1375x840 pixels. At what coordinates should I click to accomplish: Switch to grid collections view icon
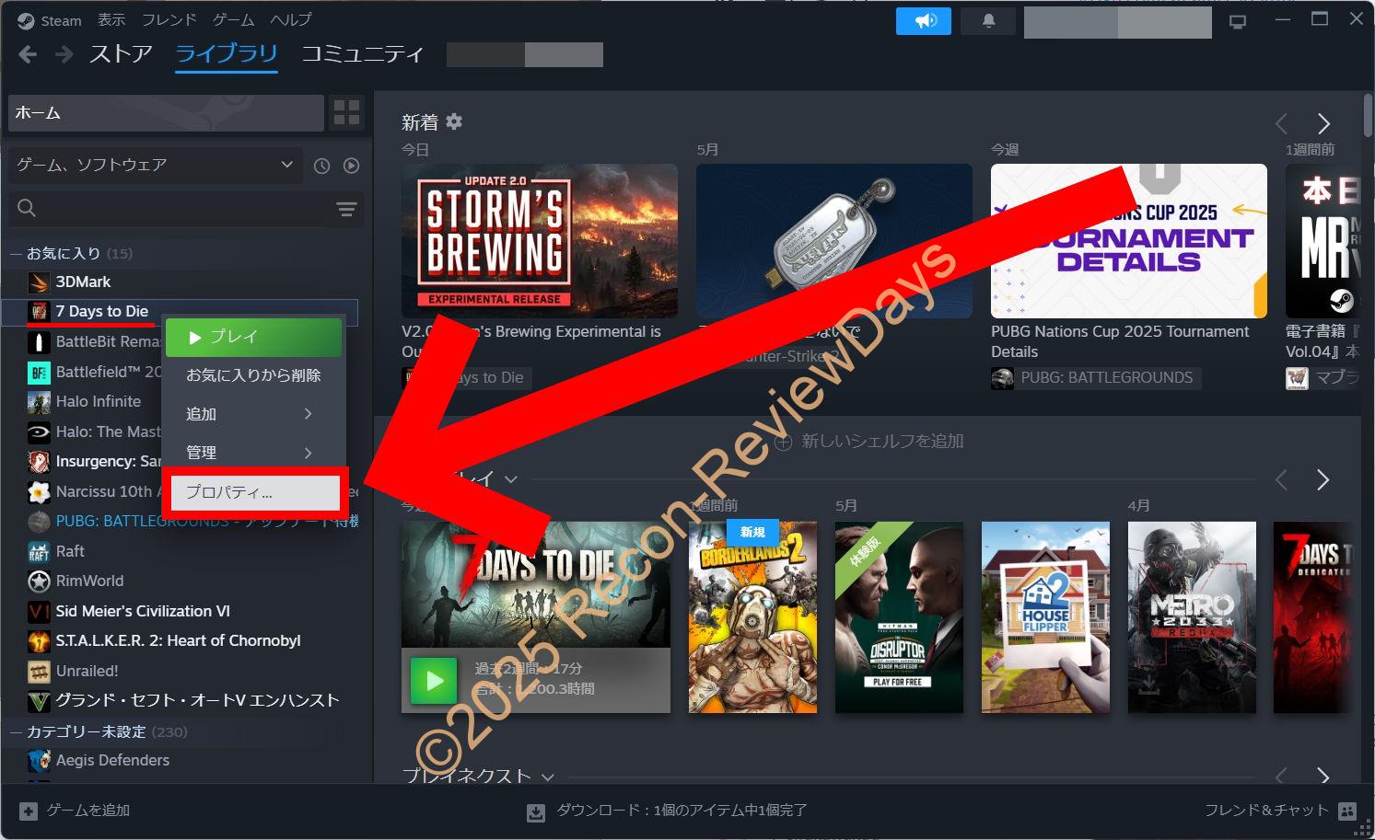pyautogui.click(x=347, y=113)
